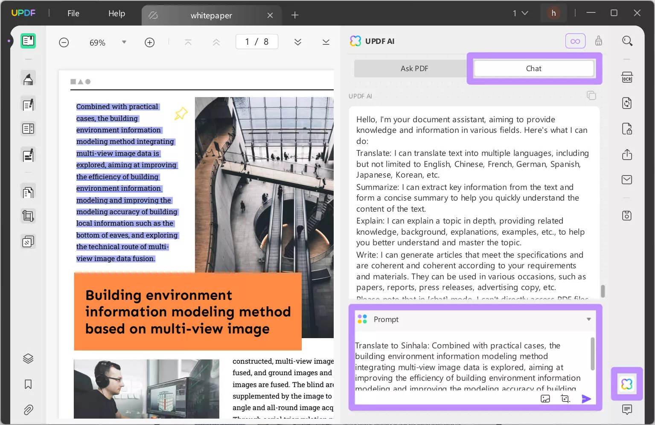Add a new tab with plus
The image size is (655, 425).
[295, 15]
